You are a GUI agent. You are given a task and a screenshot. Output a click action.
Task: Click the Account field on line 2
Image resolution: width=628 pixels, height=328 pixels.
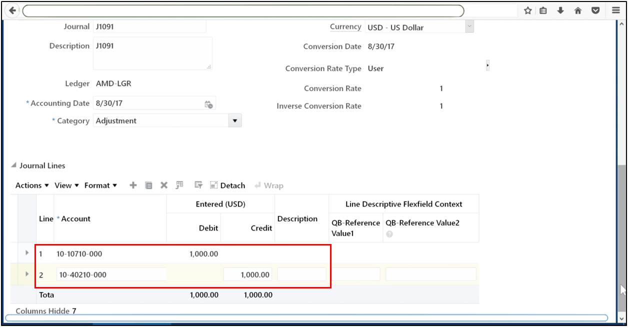[x=111, y=274]
